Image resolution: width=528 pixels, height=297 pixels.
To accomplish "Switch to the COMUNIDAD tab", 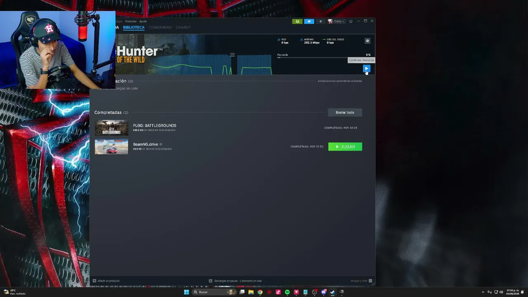I will point(160,27).
